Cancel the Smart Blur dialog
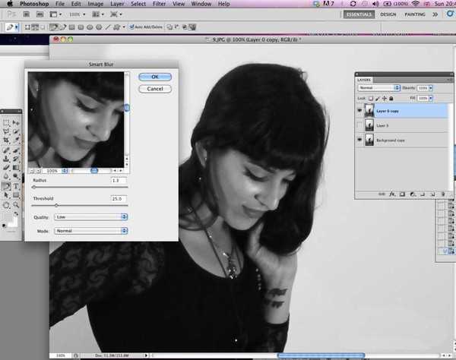 coord(155,89)
